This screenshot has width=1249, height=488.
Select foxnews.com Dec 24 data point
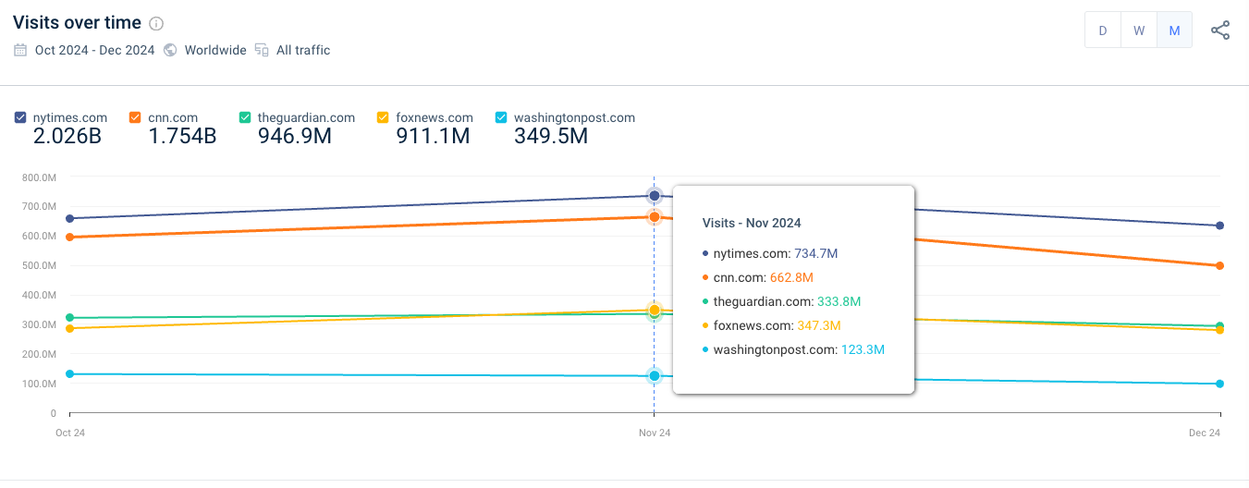(x=1220, y=330)
